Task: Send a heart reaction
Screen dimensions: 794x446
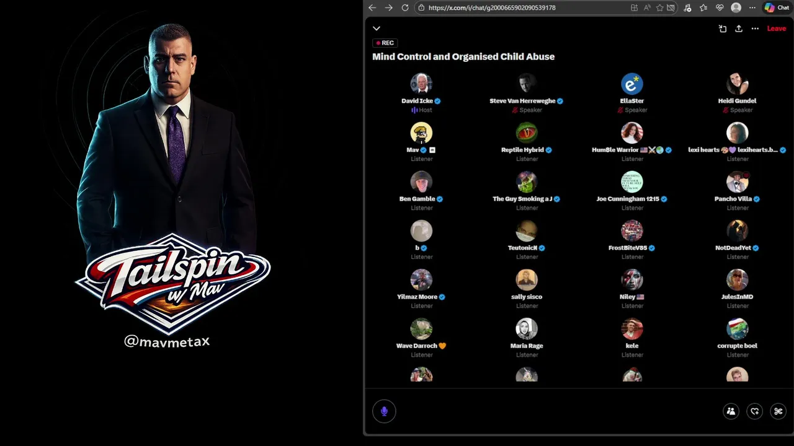Action: (755, 411)
